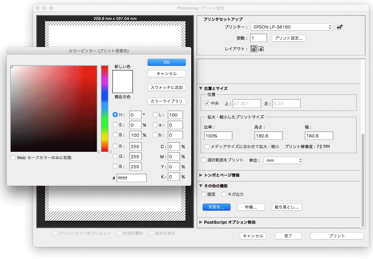Expand the PostScript オプション無効 section
373x259 pixels.
click(201, 222)
